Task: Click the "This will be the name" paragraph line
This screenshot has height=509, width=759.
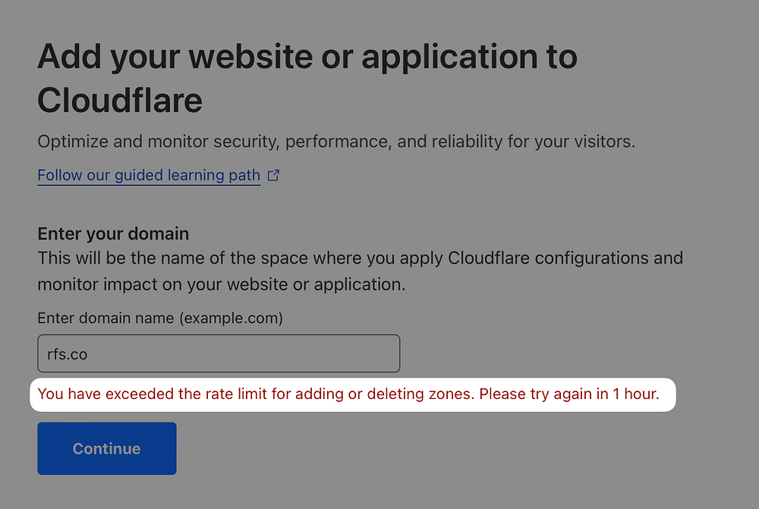Action: pyautogui.click(x=360, y=258)
